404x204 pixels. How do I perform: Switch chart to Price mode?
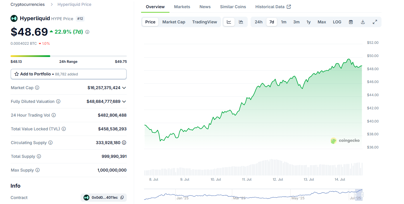click(x=150, y=22)
